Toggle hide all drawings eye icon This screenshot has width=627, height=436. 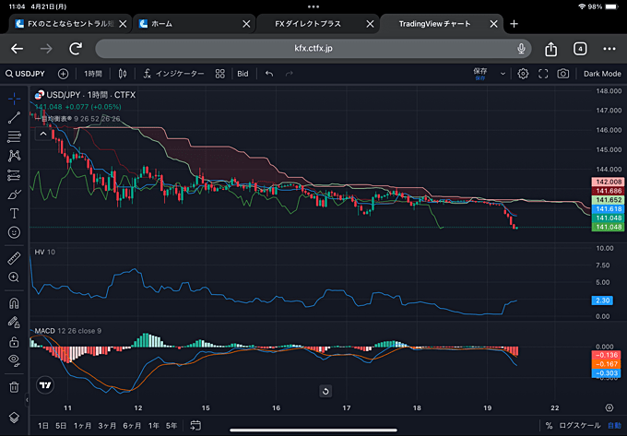point(14,360)
